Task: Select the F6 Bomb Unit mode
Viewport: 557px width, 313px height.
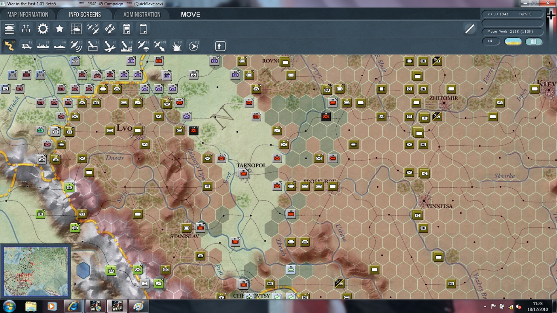Action: [x=93, y=46]
